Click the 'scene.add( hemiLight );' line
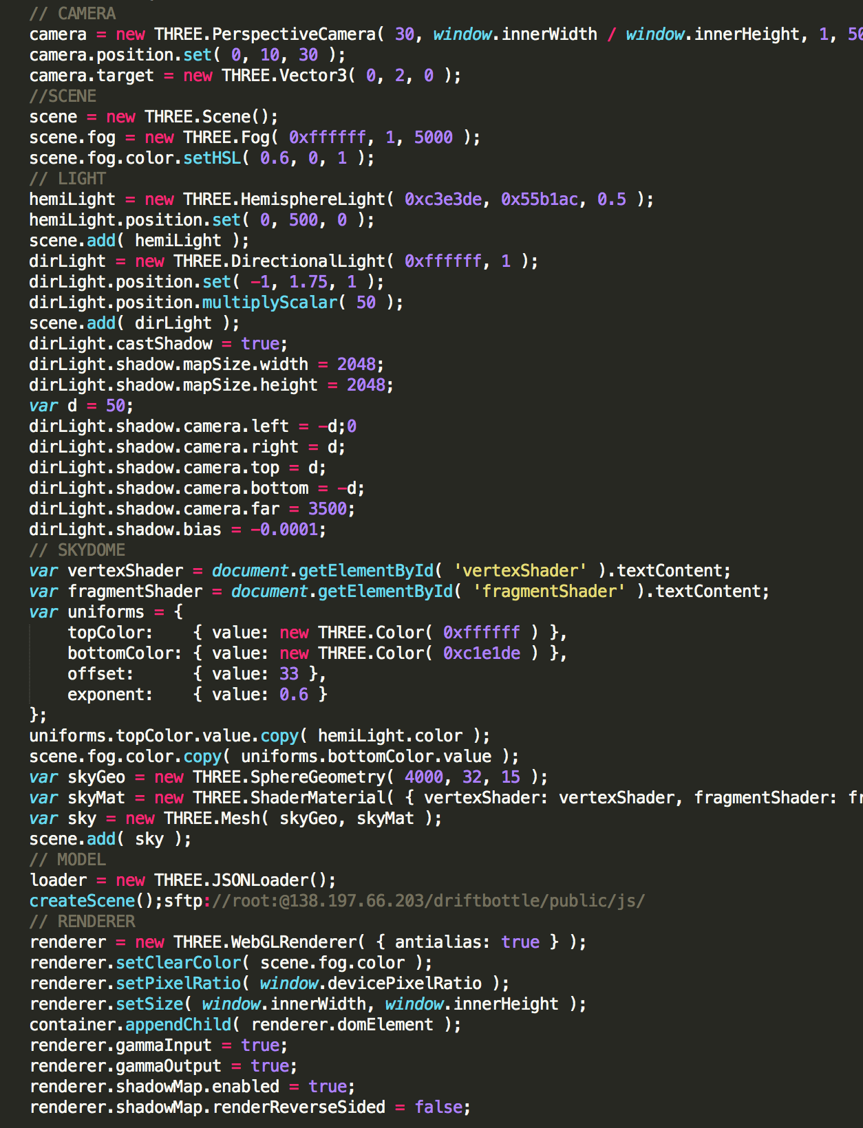The image size is (863, 1128). (139, 240)
